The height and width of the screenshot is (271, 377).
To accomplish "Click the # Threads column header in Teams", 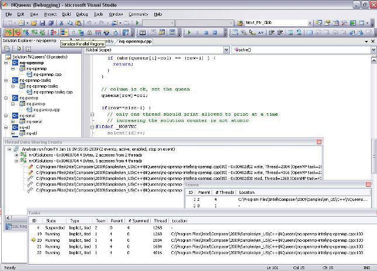I will coord(224,192).
